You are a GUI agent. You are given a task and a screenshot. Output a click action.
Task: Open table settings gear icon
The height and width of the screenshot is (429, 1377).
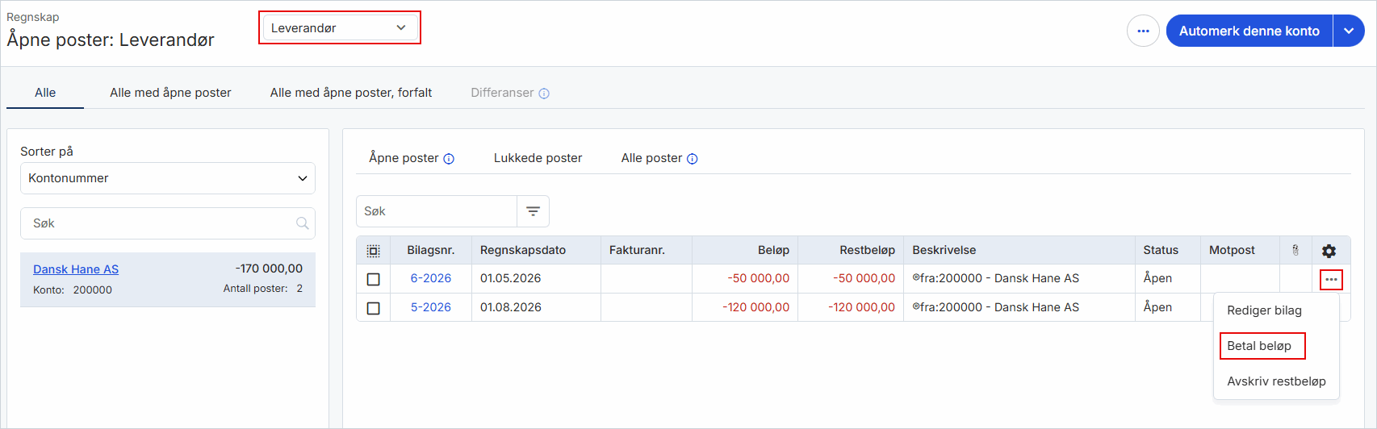tap(1329, 251)
